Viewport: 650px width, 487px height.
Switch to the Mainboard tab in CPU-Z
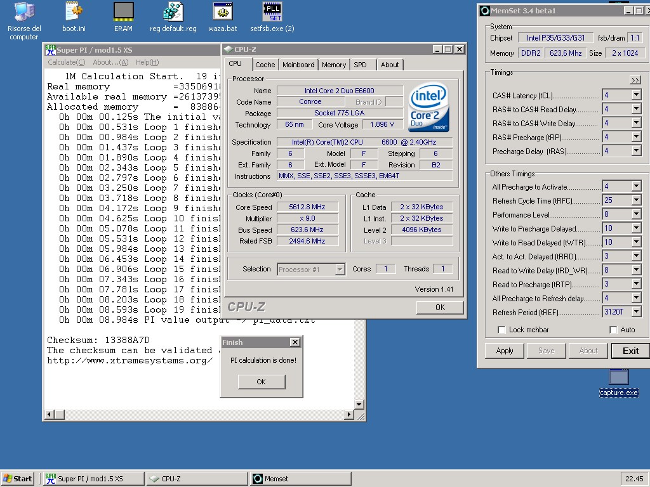tap(298, 65)
